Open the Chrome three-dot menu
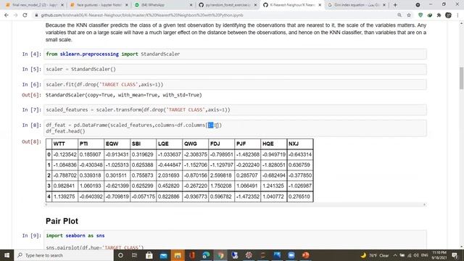Screen dimensions: 464x261 tap(457, 15)
